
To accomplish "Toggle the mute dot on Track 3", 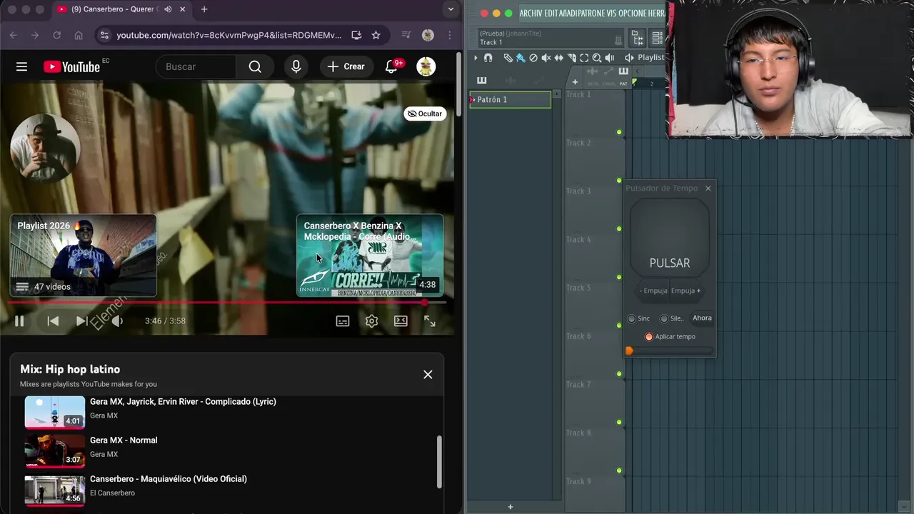I will coord(619,228).
